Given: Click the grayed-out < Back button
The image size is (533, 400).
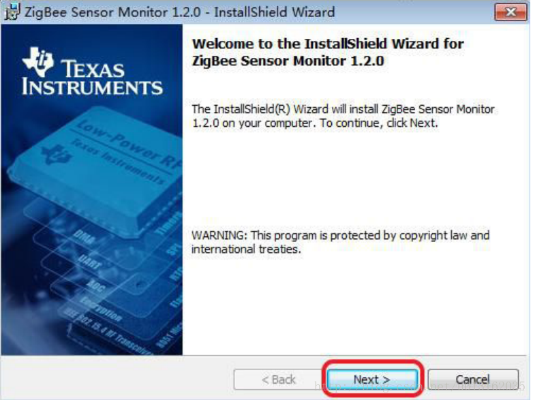Looking at the screenshot, I should [x=278, y=379].
